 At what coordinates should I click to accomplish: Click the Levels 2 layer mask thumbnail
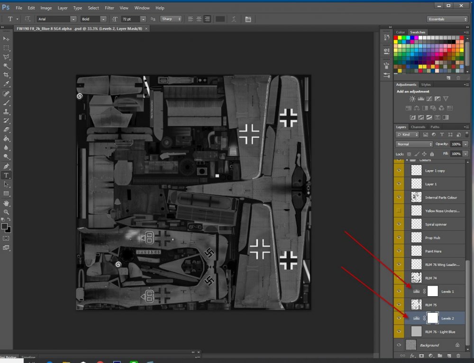coord(432,318)
